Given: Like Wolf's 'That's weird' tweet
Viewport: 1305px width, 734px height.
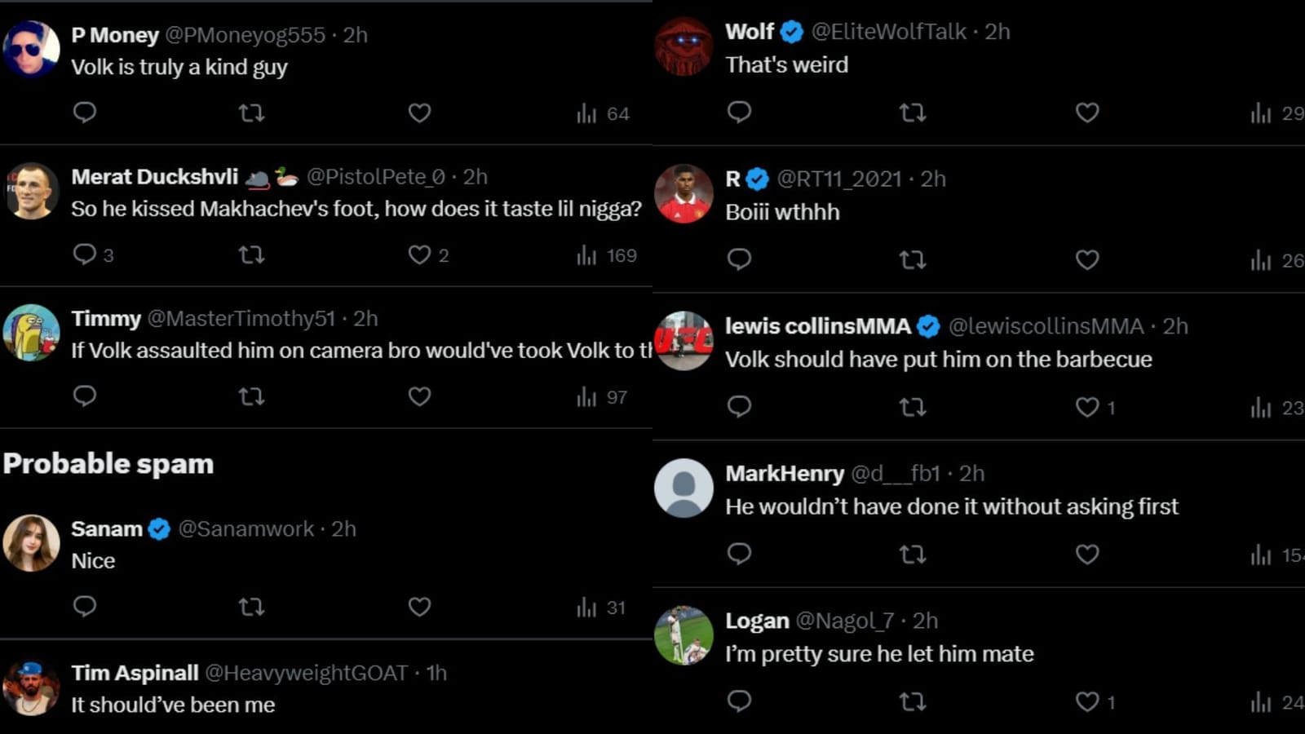Looking at the screenshot, I should coord(1086,113).
